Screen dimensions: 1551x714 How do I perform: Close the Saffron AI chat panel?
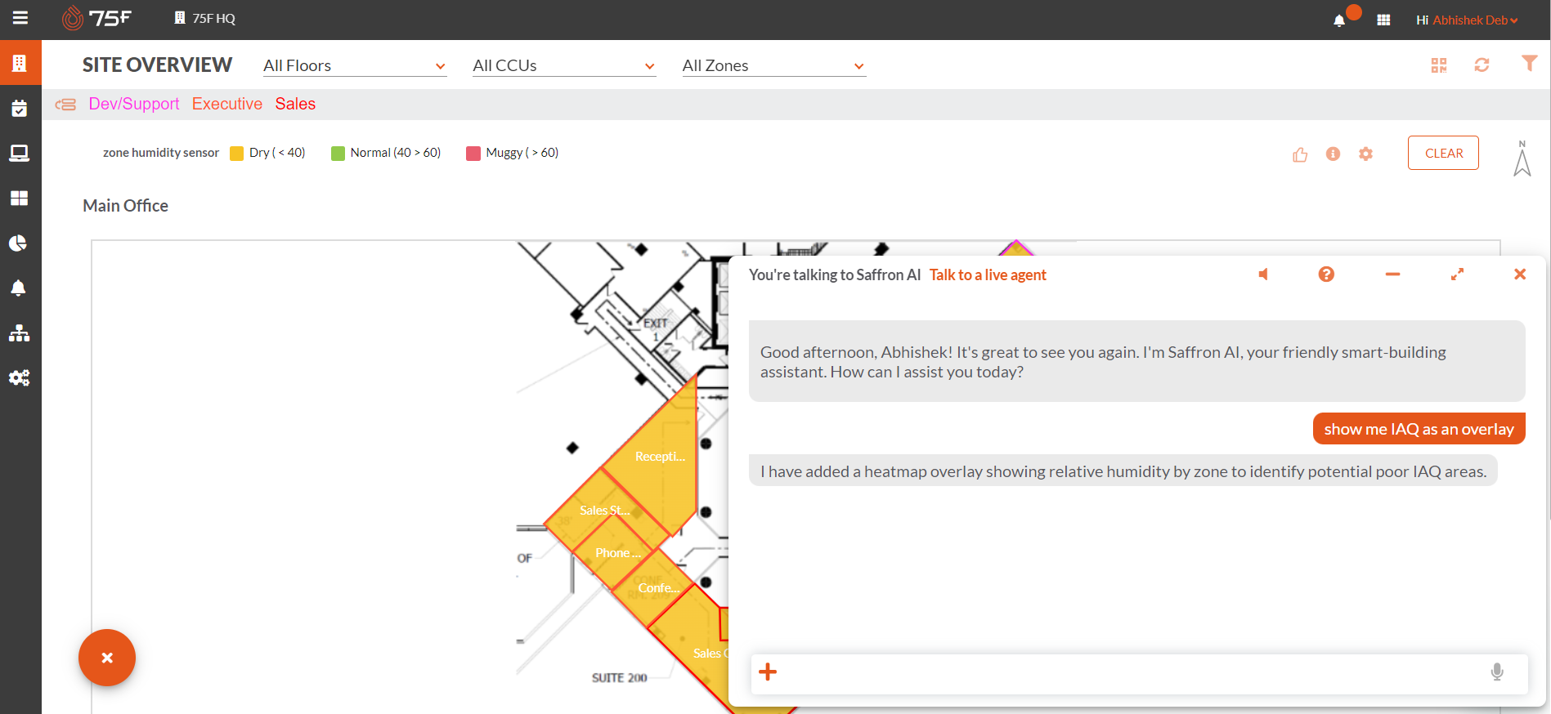point(1520,274)
